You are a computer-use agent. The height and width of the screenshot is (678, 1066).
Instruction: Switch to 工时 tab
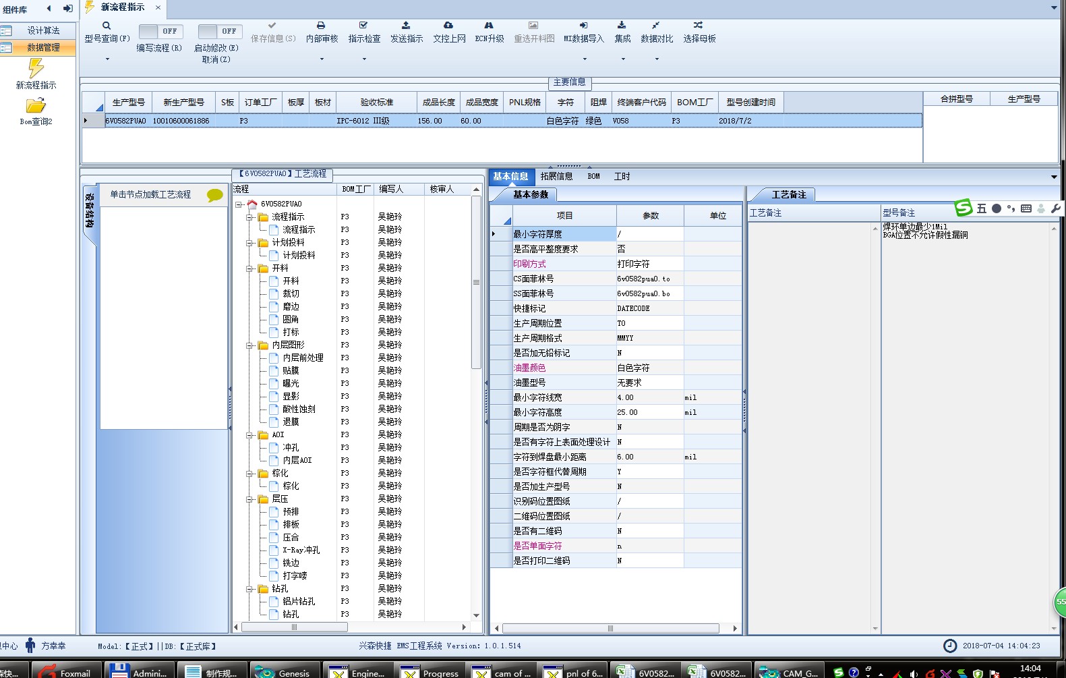pyautogui.click(x=622, y=176)
